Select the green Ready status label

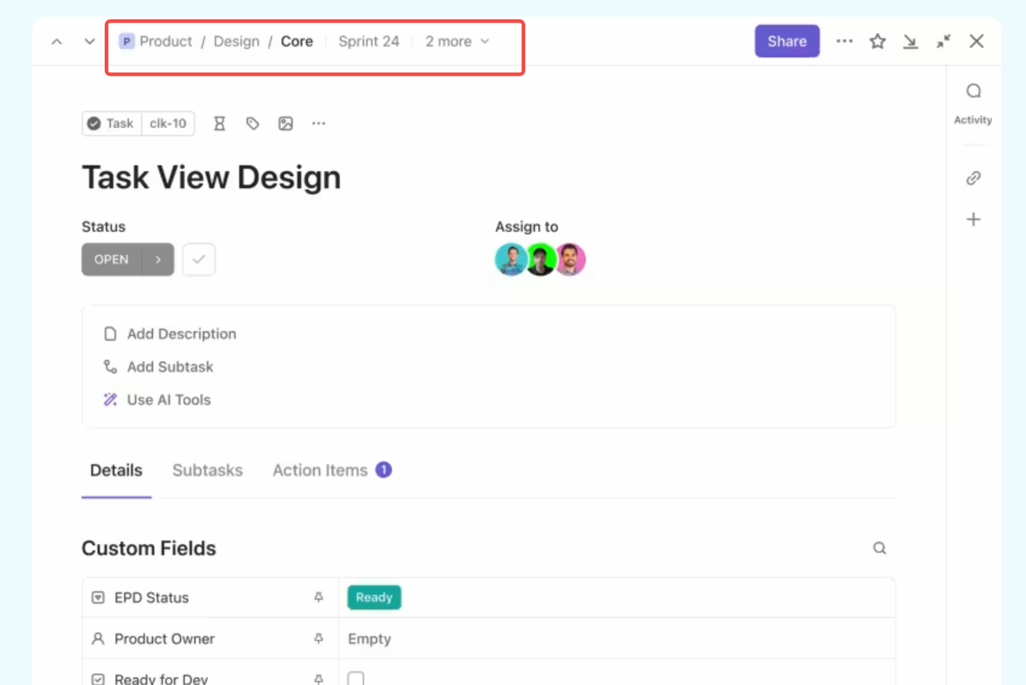(374, 598)
